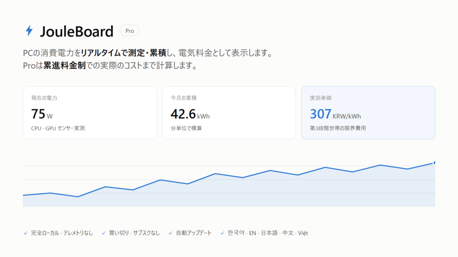The width and height of the screenshot is (458, 257).
Task: Click the 42.6 kWh value
Action: (190, 114)
